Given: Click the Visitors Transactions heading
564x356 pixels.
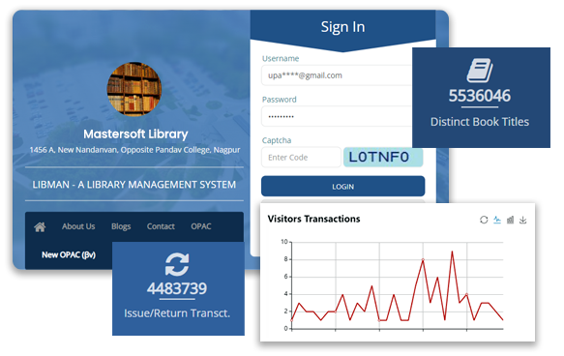Looking at the screenshot, I should coord(313,219).
